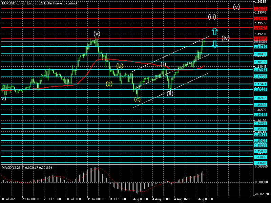Click the white (iv) wave label
This screenshot has width=271, height=203.
click(226, 38)
